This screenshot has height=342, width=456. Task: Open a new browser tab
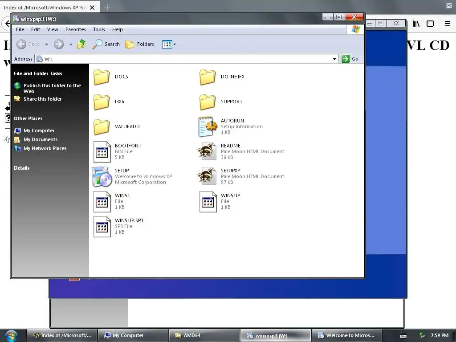107,7
